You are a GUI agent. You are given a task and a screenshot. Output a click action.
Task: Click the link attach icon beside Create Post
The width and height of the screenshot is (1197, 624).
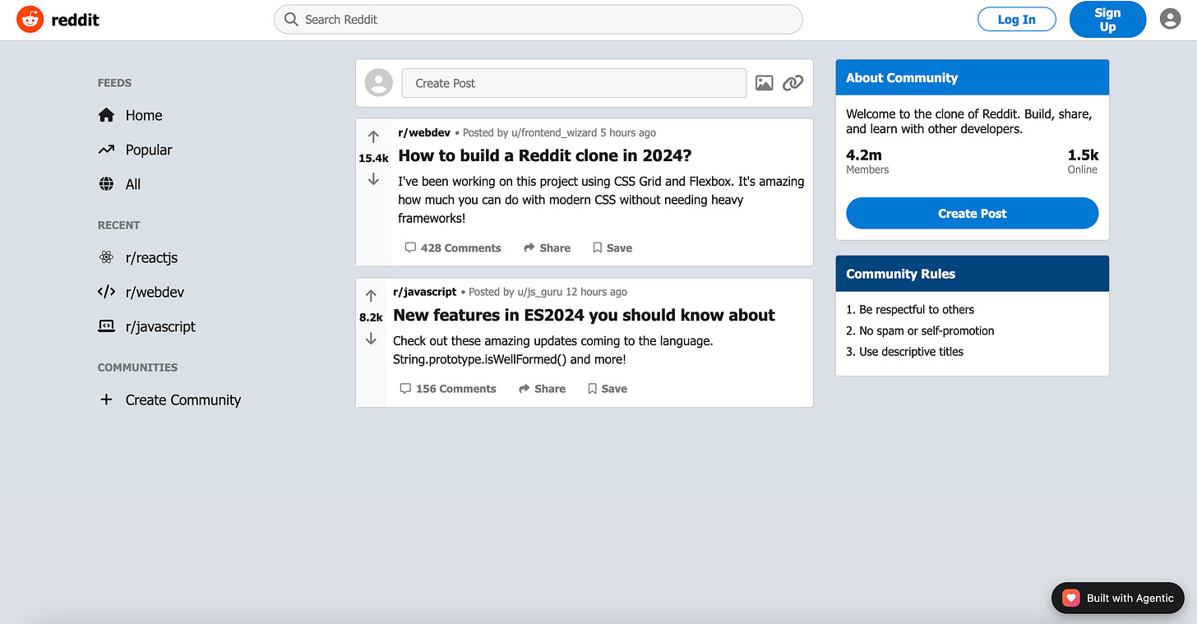tap(793, 83)
